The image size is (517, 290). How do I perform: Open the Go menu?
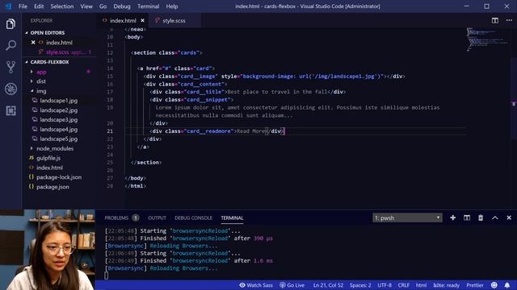point(103,6)
